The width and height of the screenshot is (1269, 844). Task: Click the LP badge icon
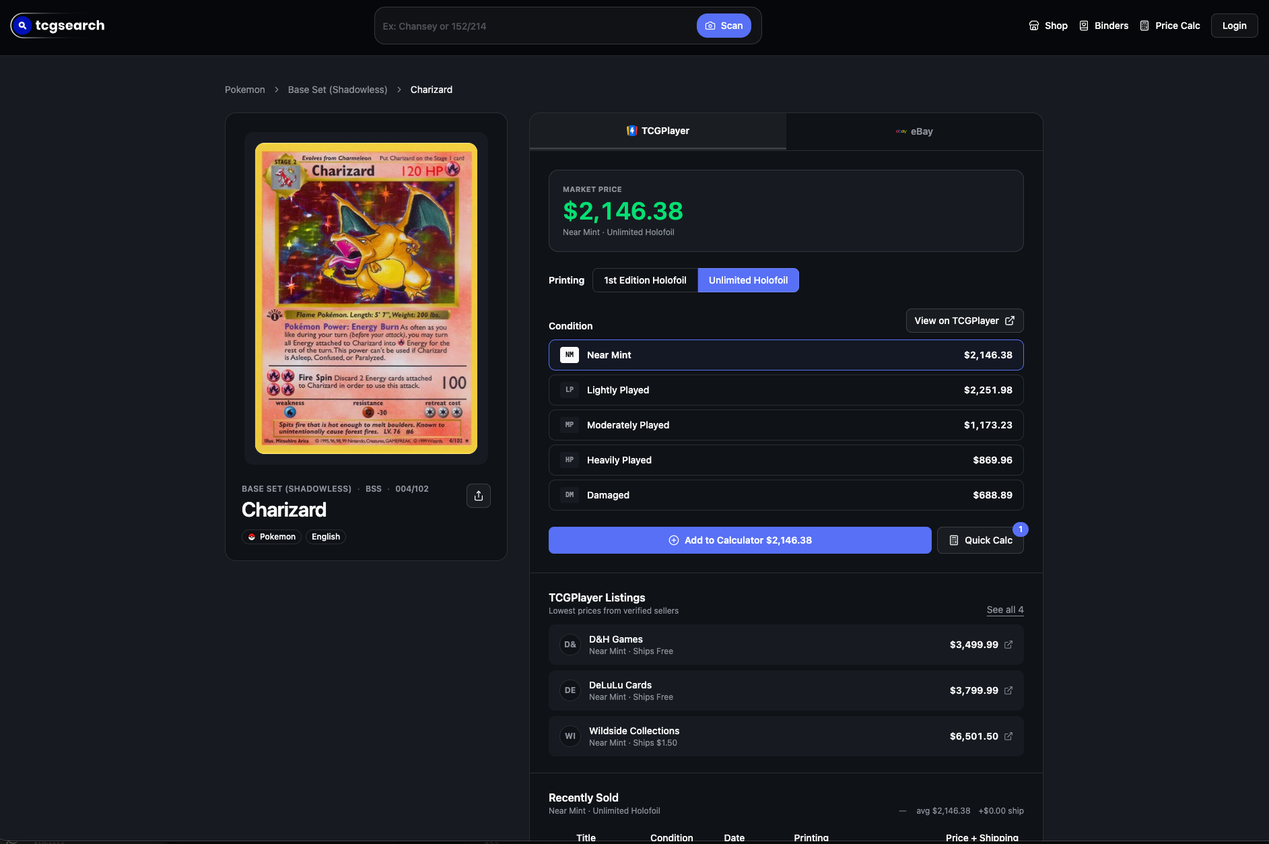click(570, 390)
